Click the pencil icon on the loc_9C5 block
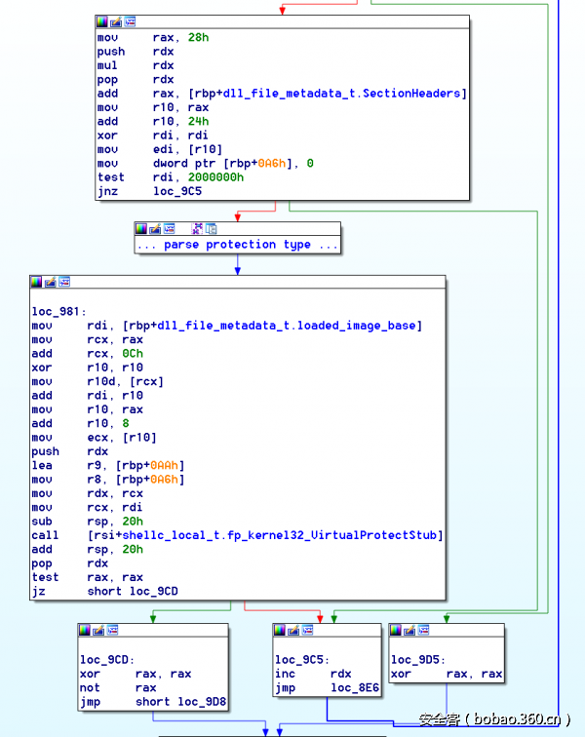Viewport: 585px width, 737px height. (292, 631)
